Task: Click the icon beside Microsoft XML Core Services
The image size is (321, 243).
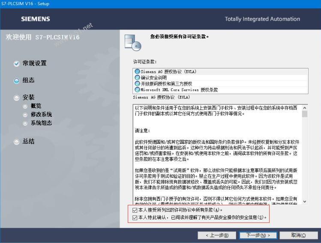Action: [137, 89]
